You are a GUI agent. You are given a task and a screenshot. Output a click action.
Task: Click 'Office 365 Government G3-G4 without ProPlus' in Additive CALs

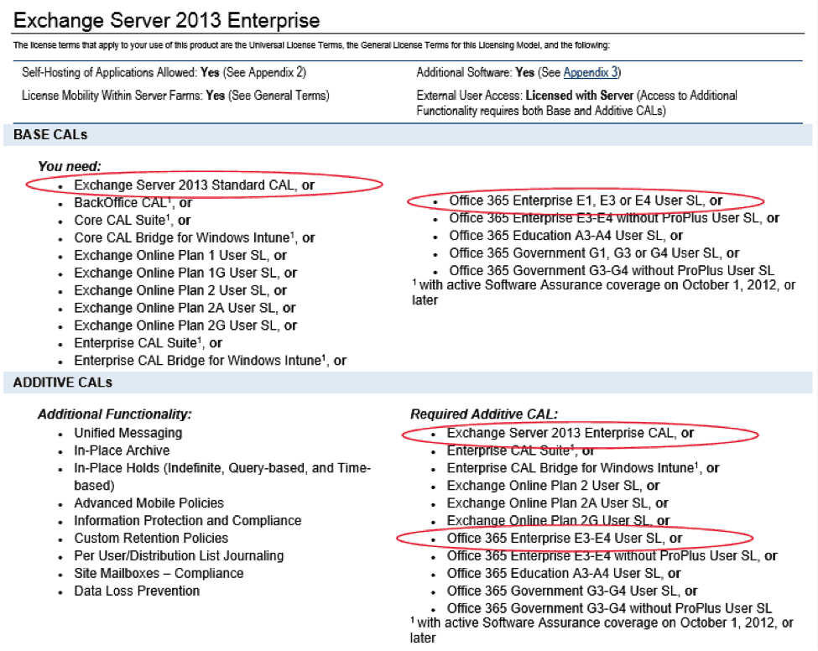[x=609, y=609]
